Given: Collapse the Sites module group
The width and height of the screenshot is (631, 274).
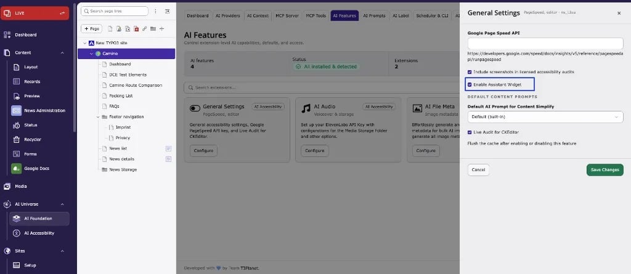Looking at the screenshot, I should point(62,251).
